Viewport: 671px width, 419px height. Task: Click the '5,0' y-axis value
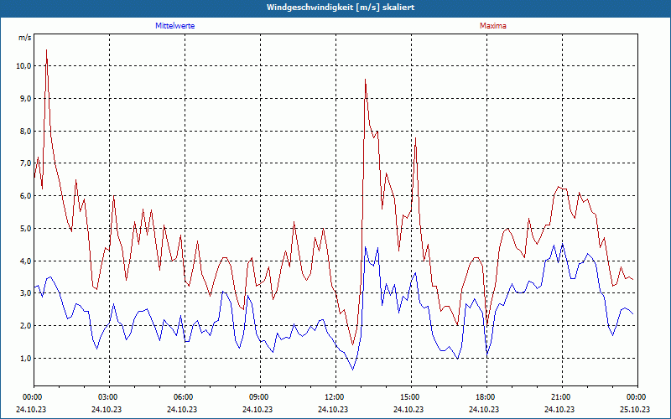[x=26, y=228]
